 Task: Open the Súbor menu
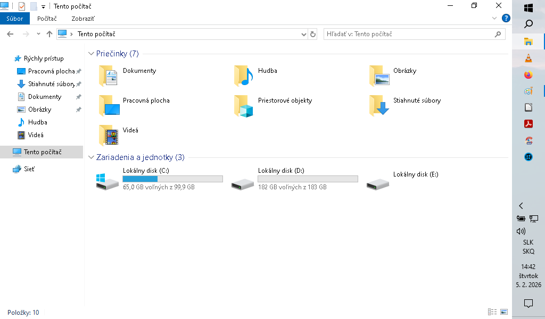(15, 18)
